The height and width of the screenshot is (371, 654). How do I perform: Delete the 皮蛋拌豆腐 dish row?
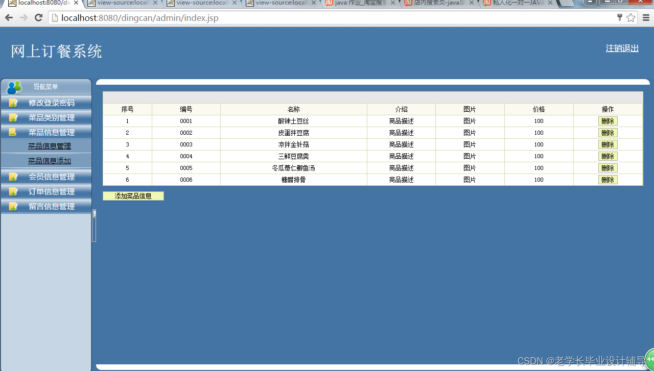click(x=608, y=133)
